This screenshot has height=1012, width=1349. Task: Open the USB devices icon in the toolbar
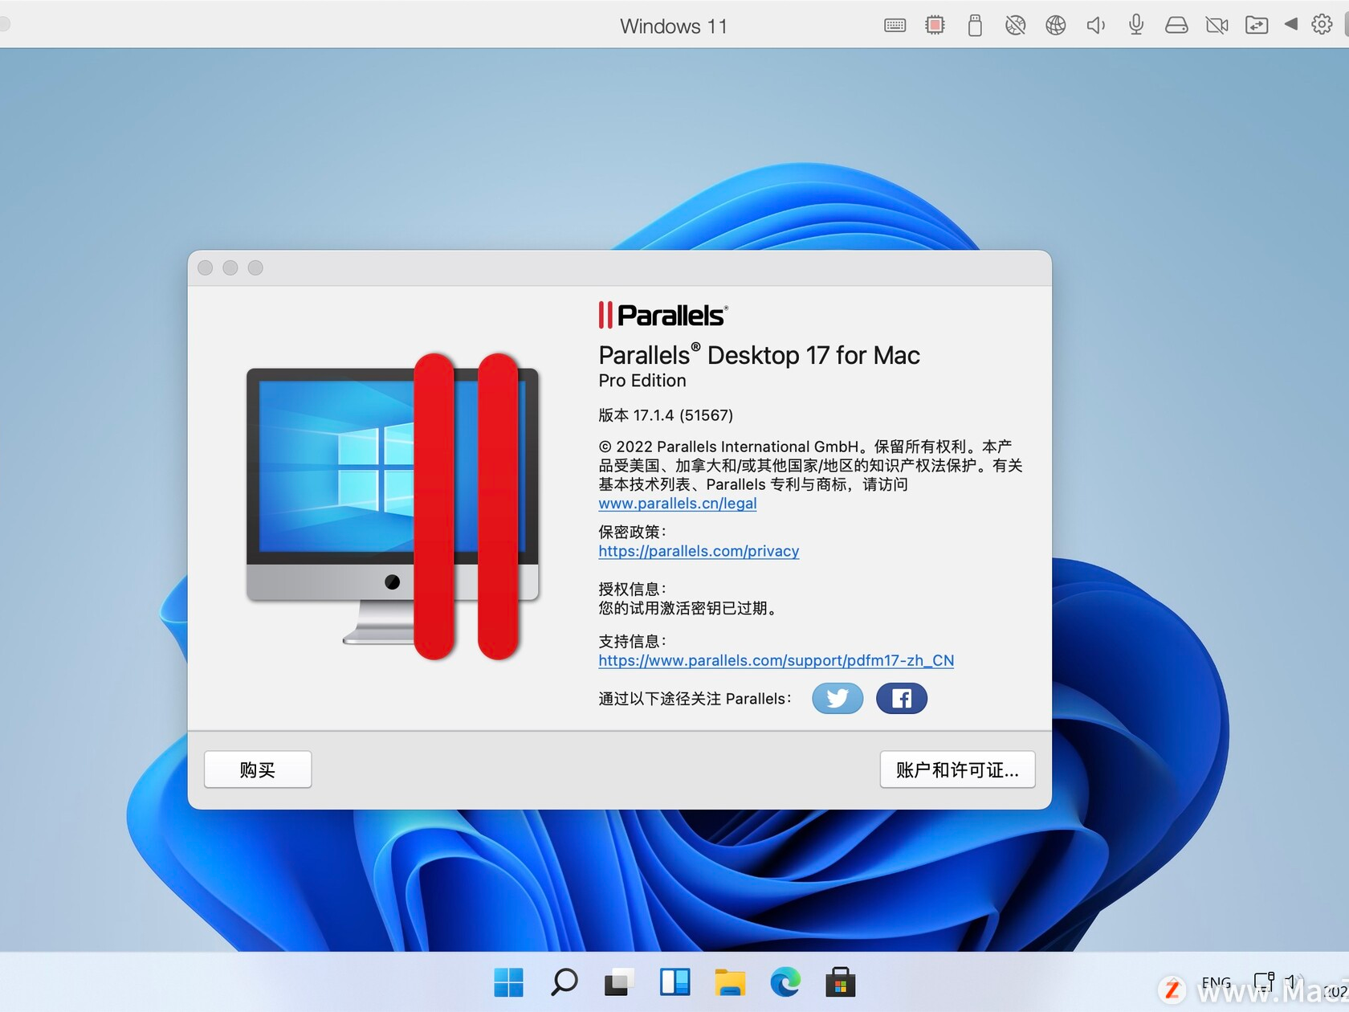[x=975, y=25]
